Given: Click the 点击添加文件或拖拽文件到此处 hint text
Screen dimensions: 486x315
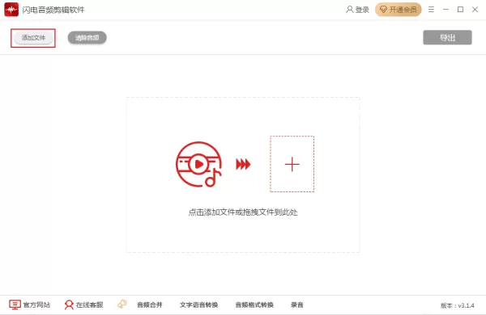Looking at the screenshot, I should click(x=243, y=212).
